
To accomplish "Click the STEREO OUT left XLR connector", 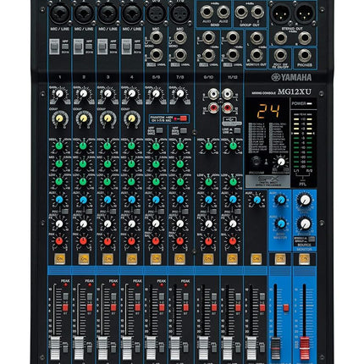I will coord(280,14).
